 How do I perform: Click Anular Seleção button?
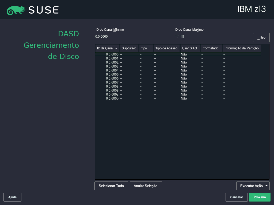point(146,186)
